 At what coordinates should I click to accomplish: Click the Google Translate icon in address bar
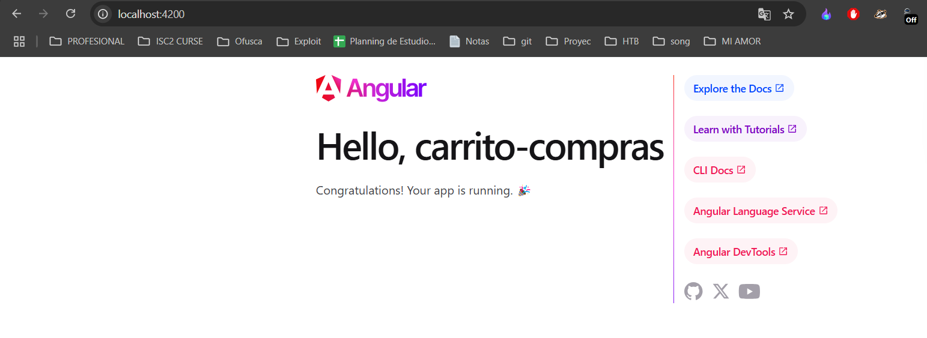[764, 14]
